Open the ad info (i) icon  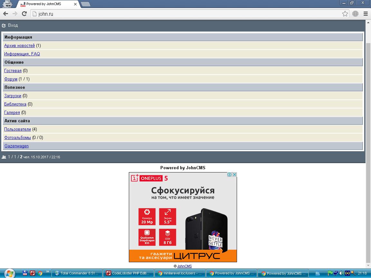(x=230, y=174)
